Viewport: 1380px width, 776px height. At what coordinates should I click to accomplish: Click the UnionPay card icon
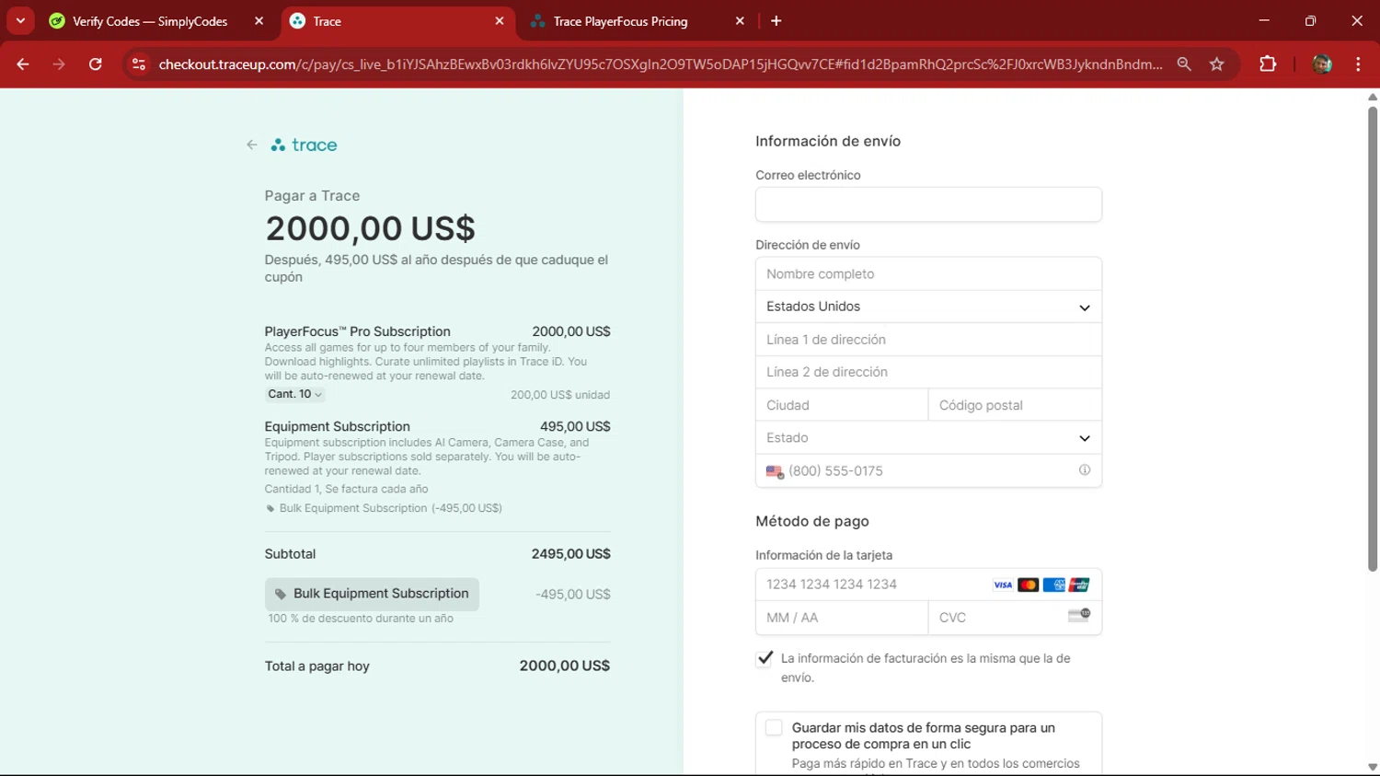[1079, 585]
